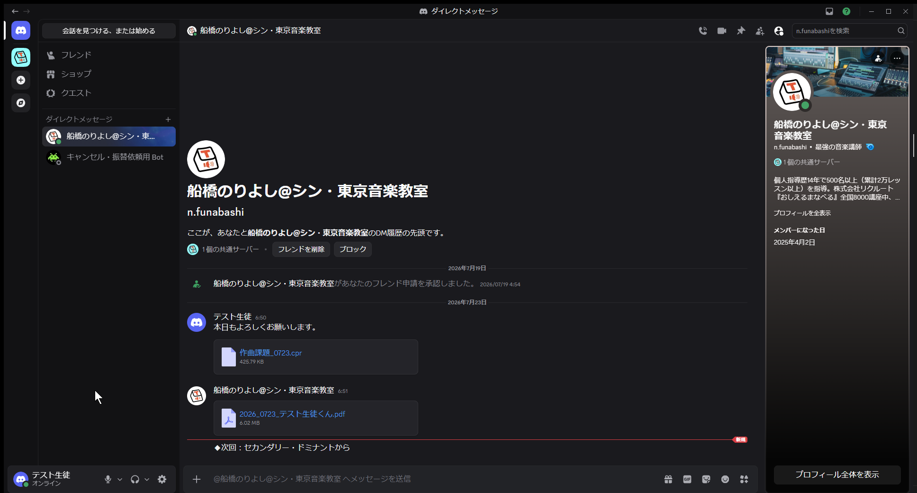Open the クエスト page
Image resolution: width=917 pixels, height=493 pixels.
[109, 93]
